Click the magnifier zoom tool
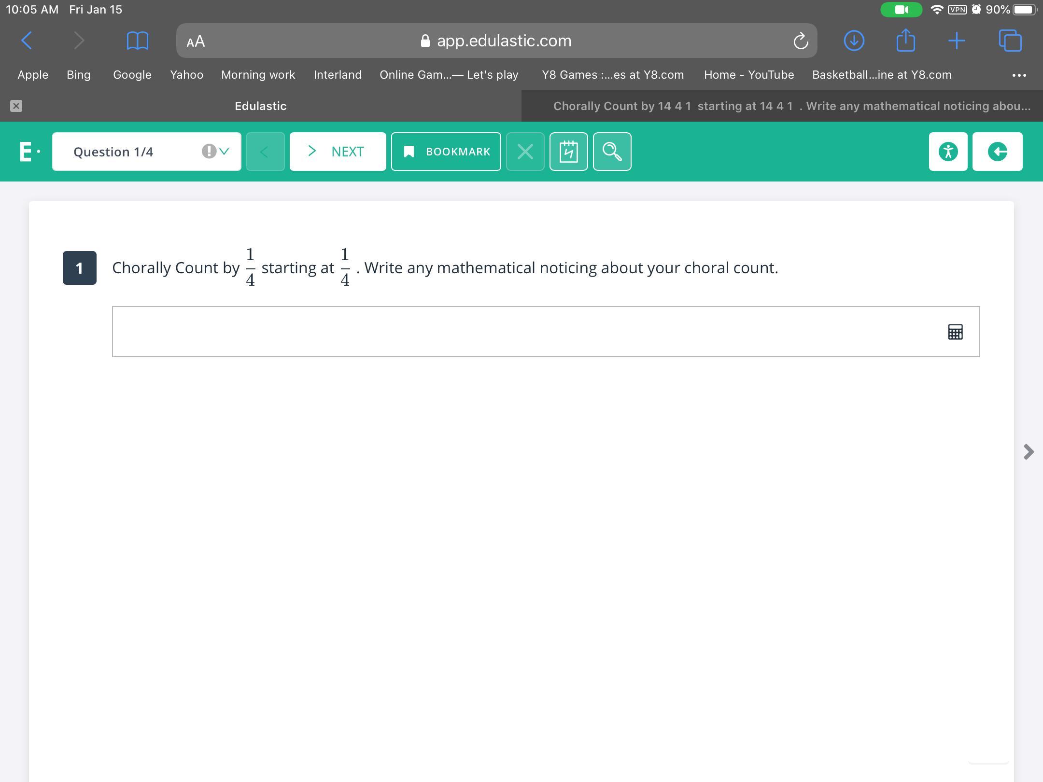Screen dimensions: 1043x782 pyautogui.click(x=612, y=152)
